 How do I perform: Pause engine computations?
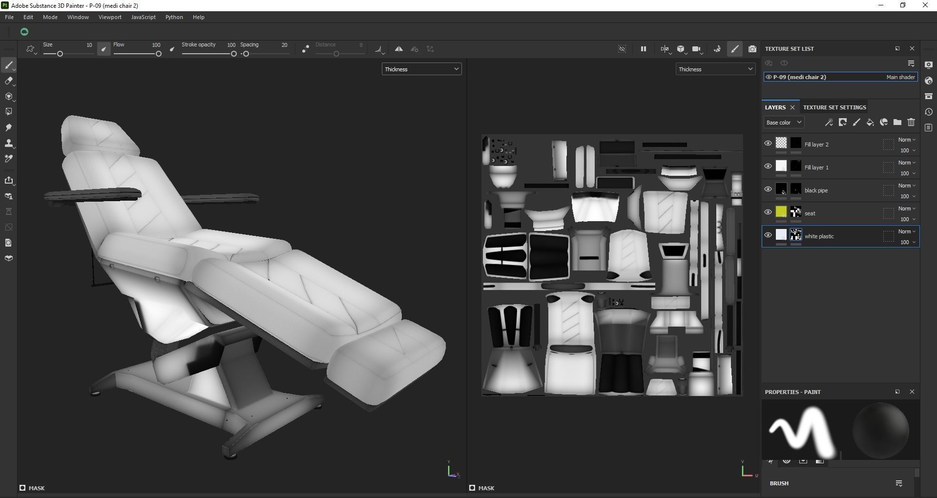(x=644, y=49)
